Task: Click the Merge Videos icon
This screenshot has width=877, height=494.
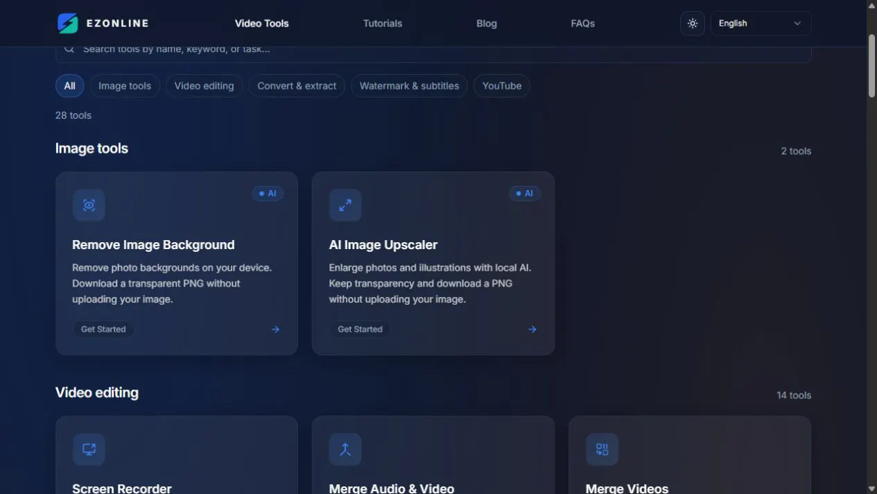Action: point(602,450)
